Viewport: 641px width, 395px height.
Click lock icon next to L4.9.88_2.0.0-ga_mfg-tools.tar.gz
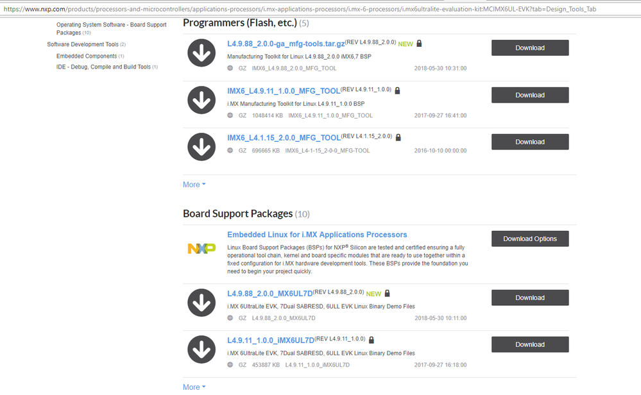419,44
